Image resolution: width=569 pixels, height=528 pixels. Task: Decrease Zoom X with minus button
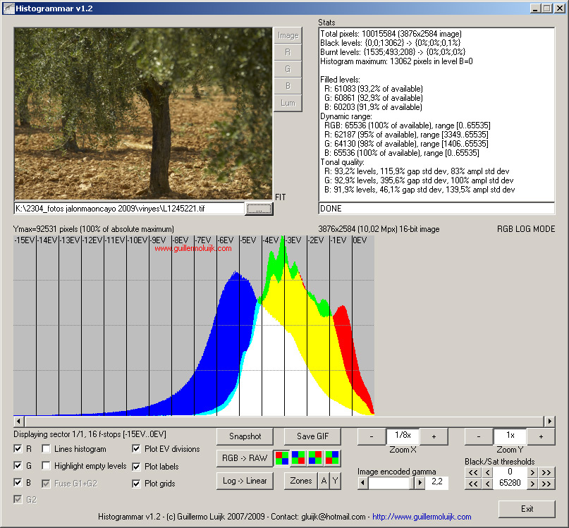point(372,436)
